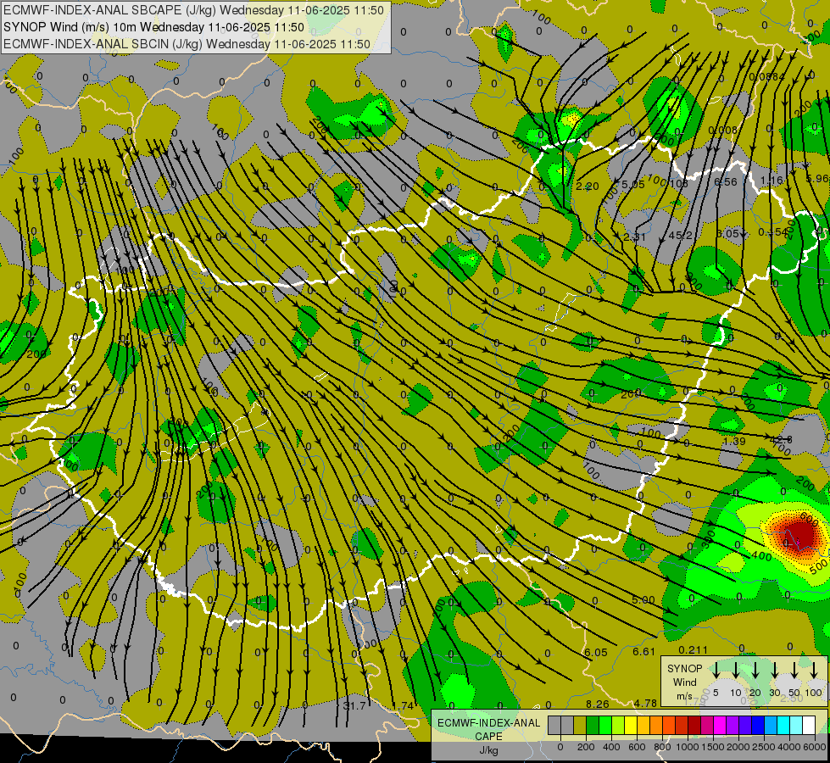Click the 5.96 value on the map
830x763 pixels.
(817, 178)
